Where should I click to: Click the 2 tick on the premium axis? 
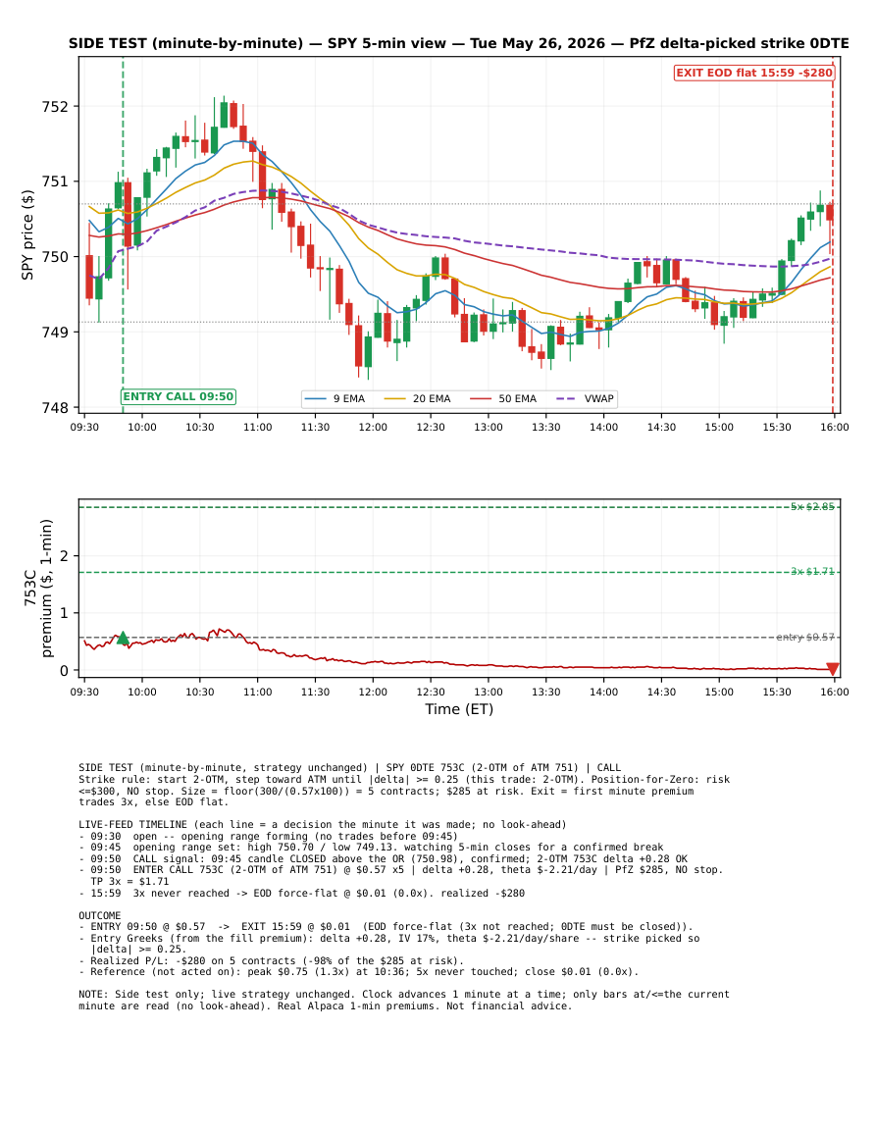tap(65, 556)
